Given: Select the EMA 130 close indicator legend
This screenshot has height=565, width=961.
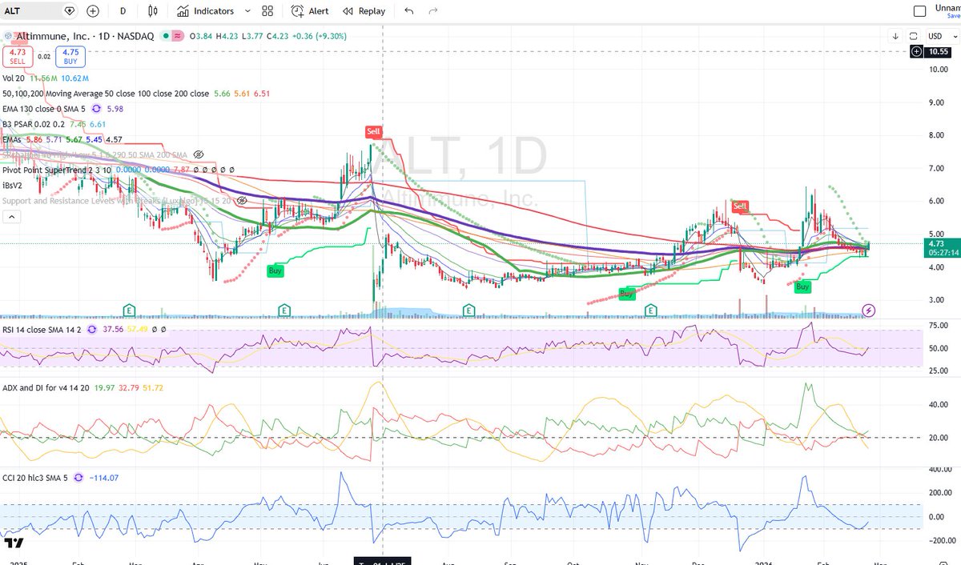Looking at the screenshot, I should (45, 109).
